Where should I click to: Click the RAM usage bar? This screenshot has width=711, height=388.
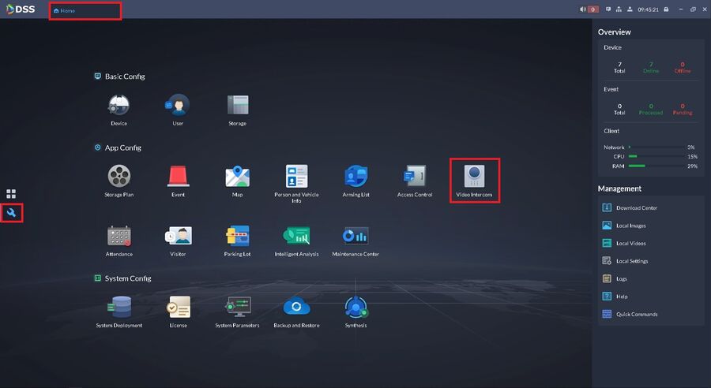[656, 166]
